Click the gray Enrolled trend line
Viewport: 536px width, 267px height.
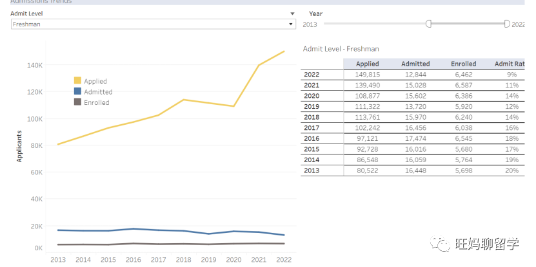171,244
